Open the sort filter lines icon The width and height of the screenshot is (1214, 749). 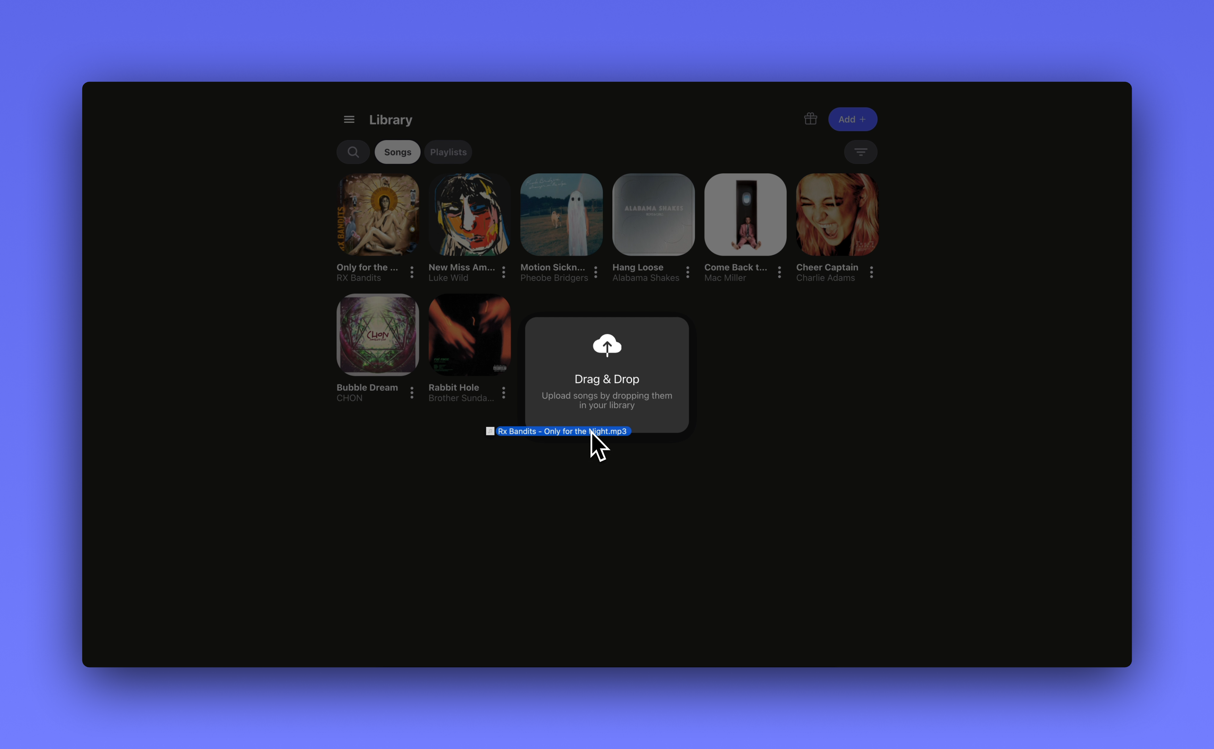860,152
